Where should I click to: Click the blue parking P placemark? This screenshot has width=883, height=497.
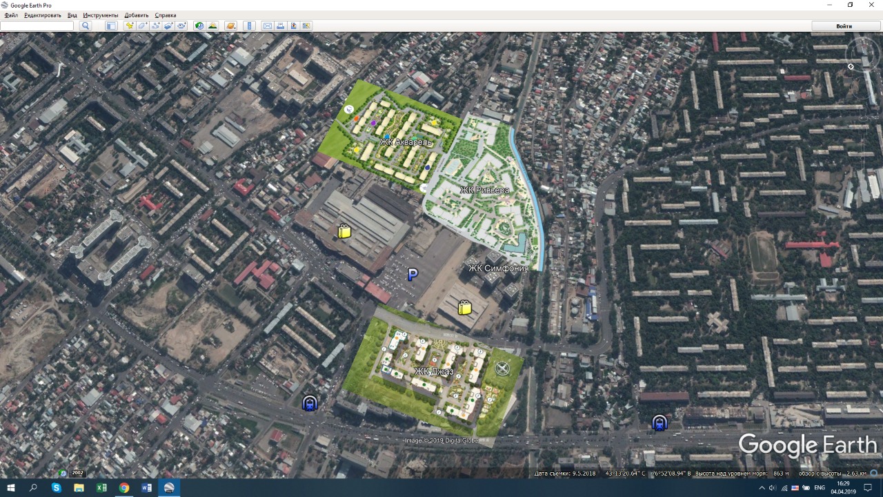click(x=413, y=275)
